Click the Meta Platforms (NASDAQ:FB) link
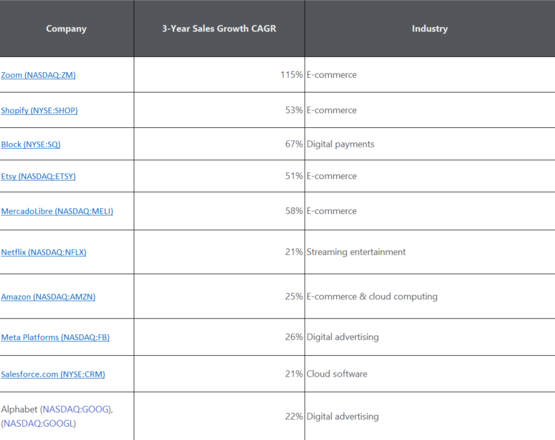This screenshot has width=555, height=440. 55,337
